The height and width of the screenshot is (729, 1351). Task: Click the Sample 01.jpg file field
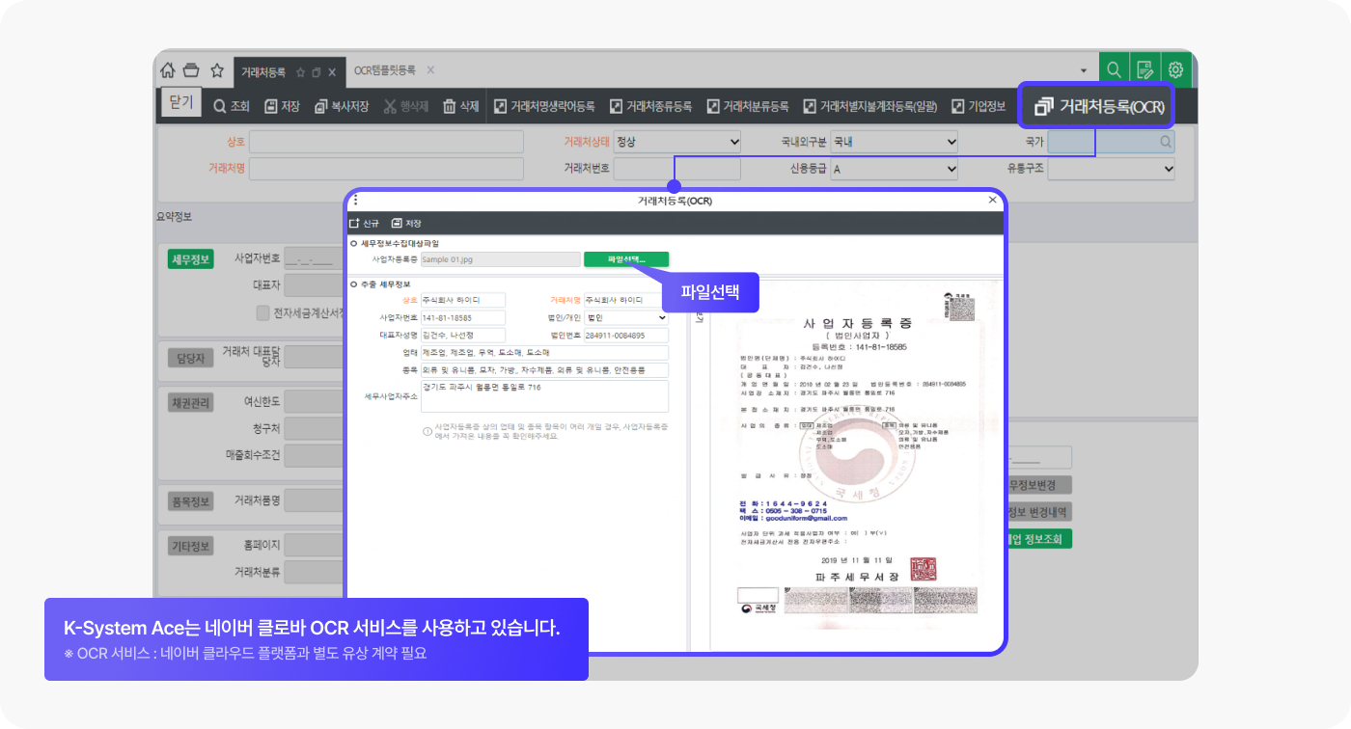[x=500, y=259]
